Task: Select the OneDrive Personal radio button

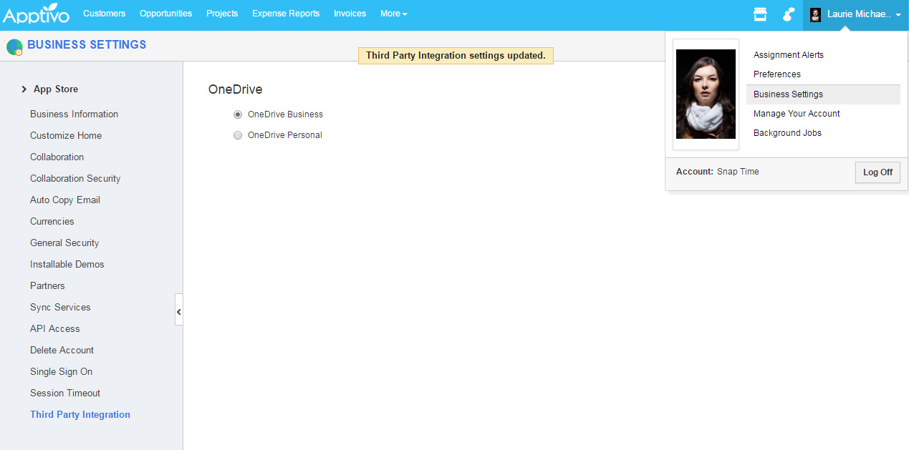Action: coord(238,135)
